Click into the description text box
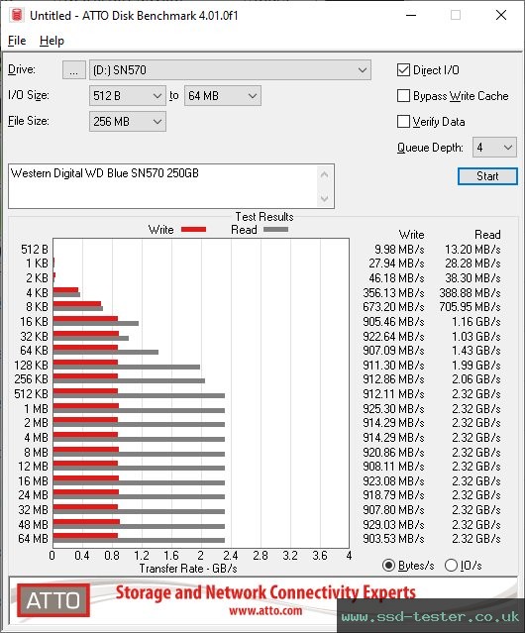The height and width of the screenshot is (633, 525). (161, 186)
